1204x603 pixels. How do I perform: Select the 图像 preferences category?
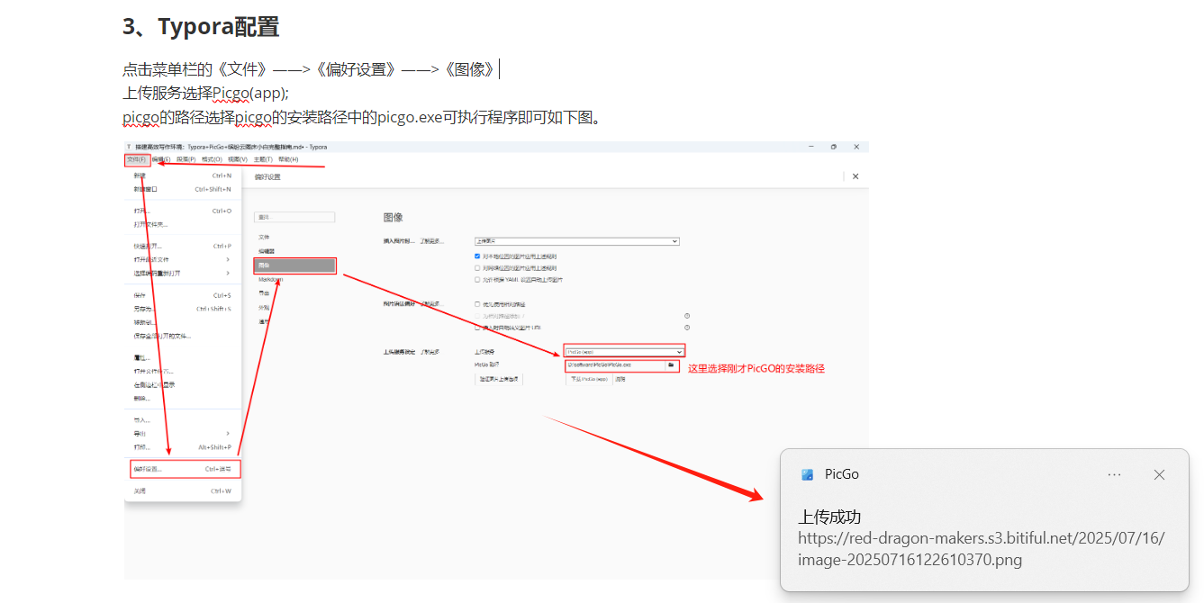[295, 265]
